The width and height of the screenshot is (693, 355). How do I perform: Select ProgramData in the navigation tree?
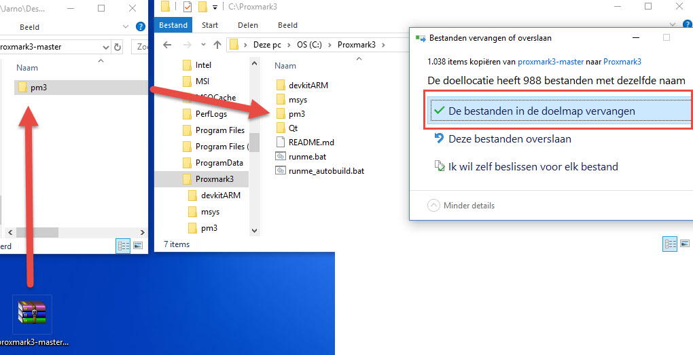[x=213, y=162]
